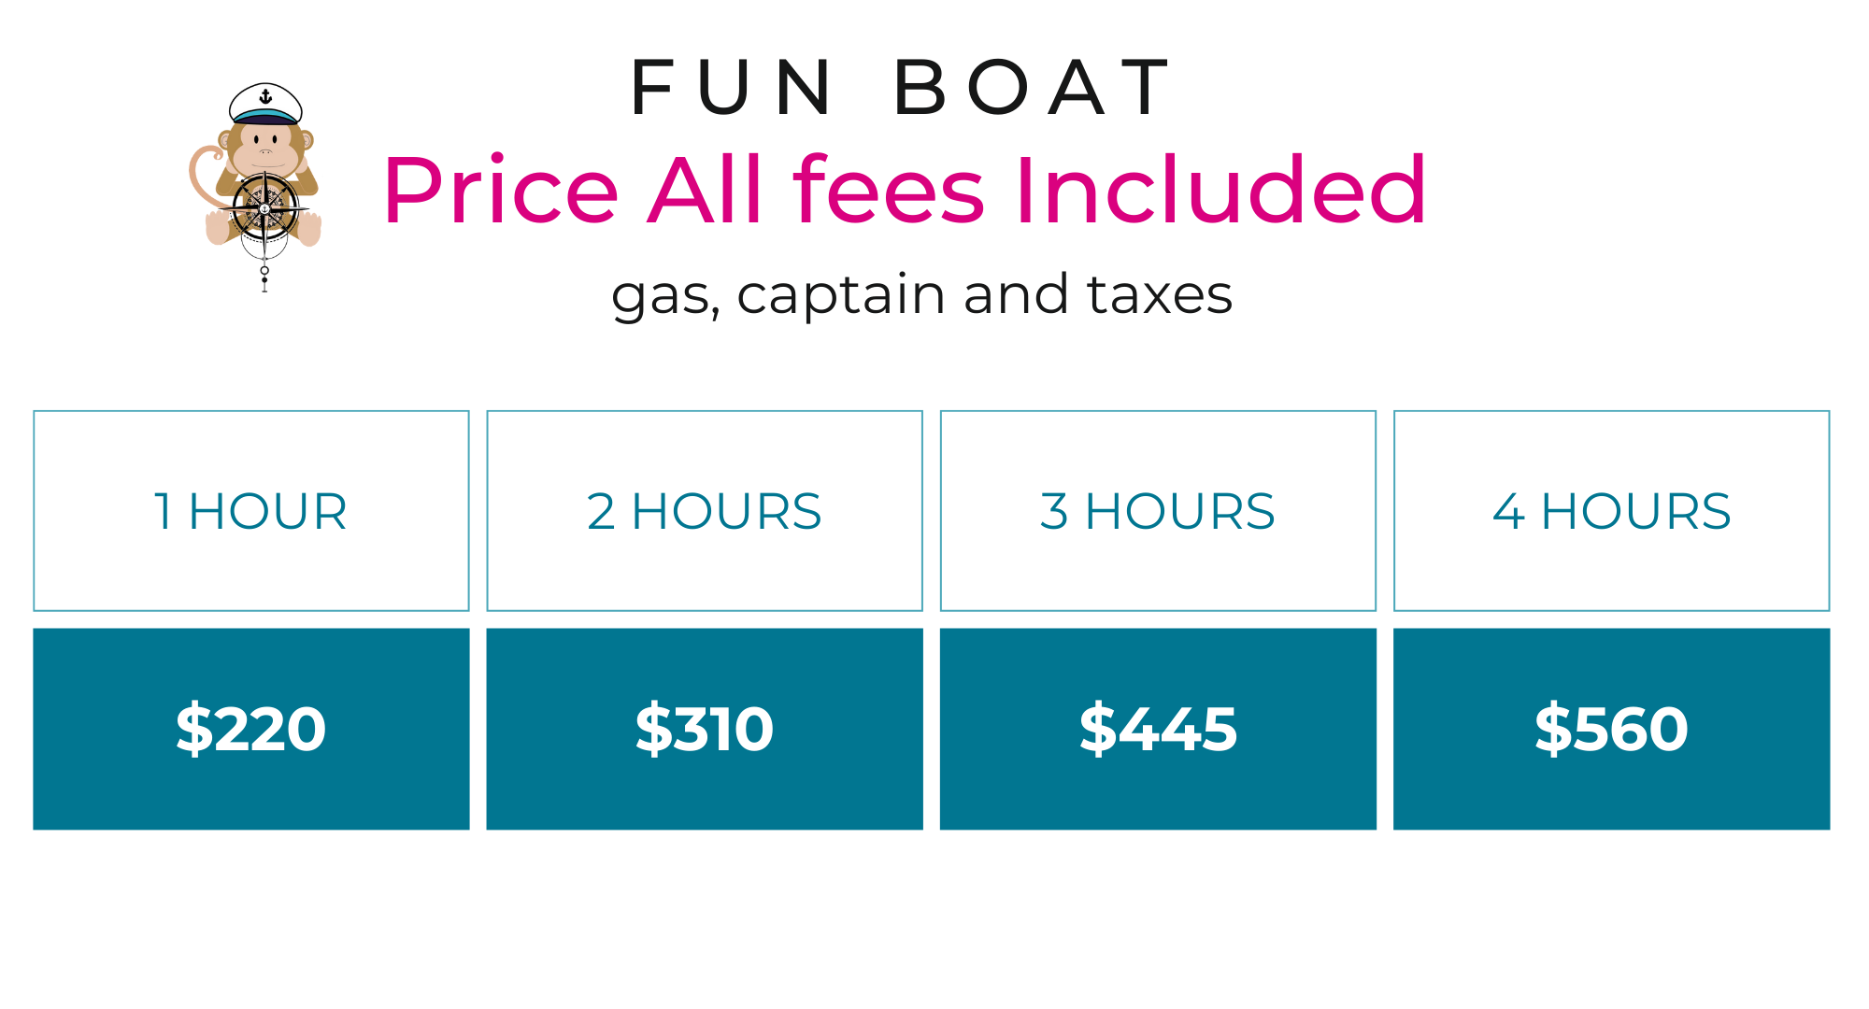
Task: Click the white captain hat on the monkey
Action: (x=265, y=104)
